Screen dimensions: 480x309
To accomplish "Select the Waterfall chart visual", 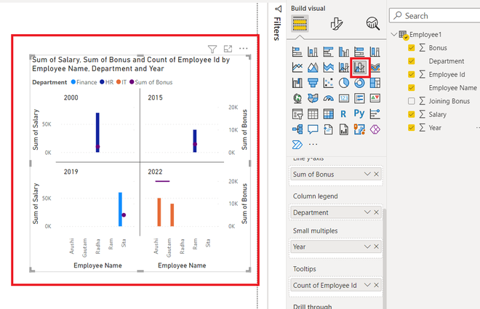I will (297, 83).
